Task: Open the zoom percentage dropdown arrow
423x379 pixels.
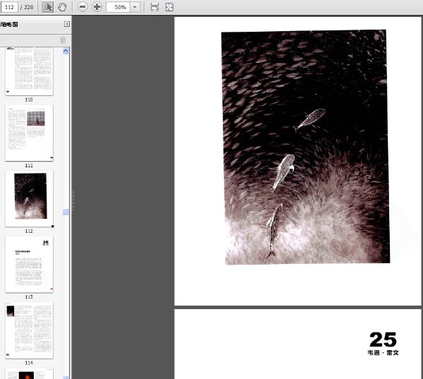Action: tap(135, 7)
